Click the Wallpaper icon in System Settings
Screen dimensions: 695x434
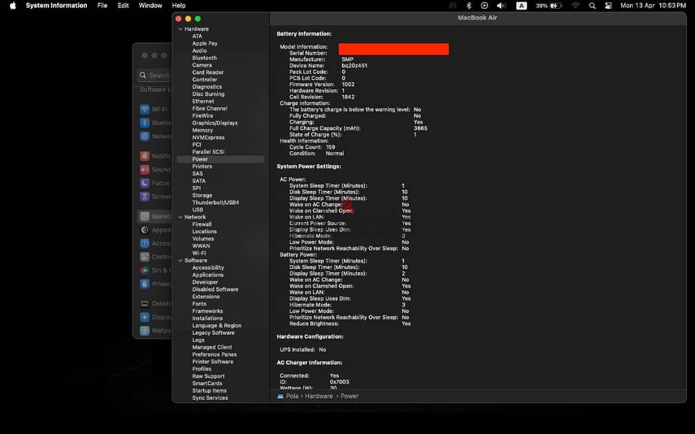(x=145, y=331)
